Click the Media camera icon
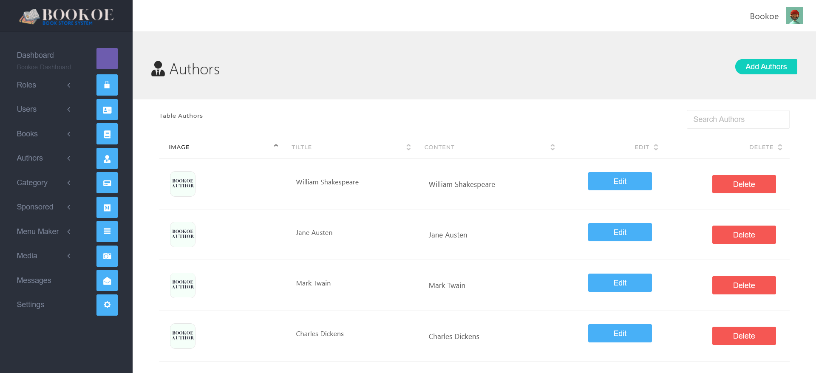816x373 pixels. click(107, 256)
